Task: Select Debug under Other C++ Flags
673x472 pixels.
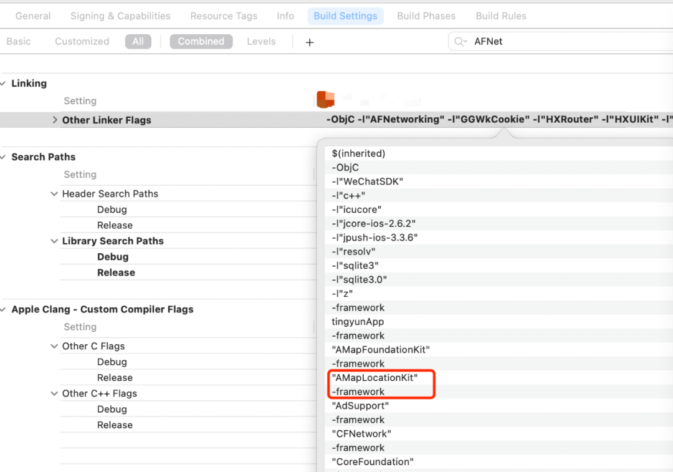Action: click(112, 409)
